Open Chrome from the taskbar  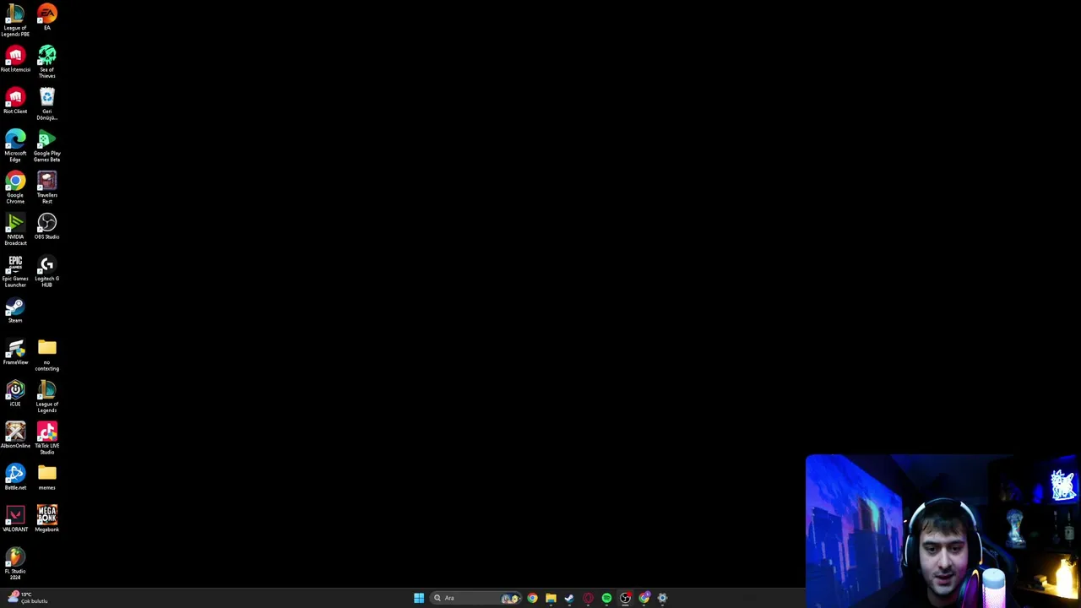pos(532,598)
